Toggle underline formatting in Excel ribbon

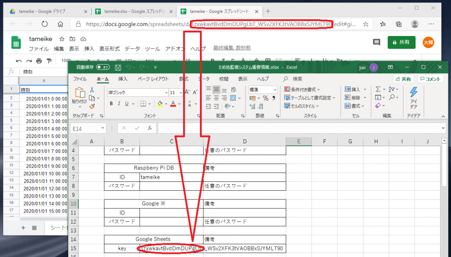click(127, 104)
